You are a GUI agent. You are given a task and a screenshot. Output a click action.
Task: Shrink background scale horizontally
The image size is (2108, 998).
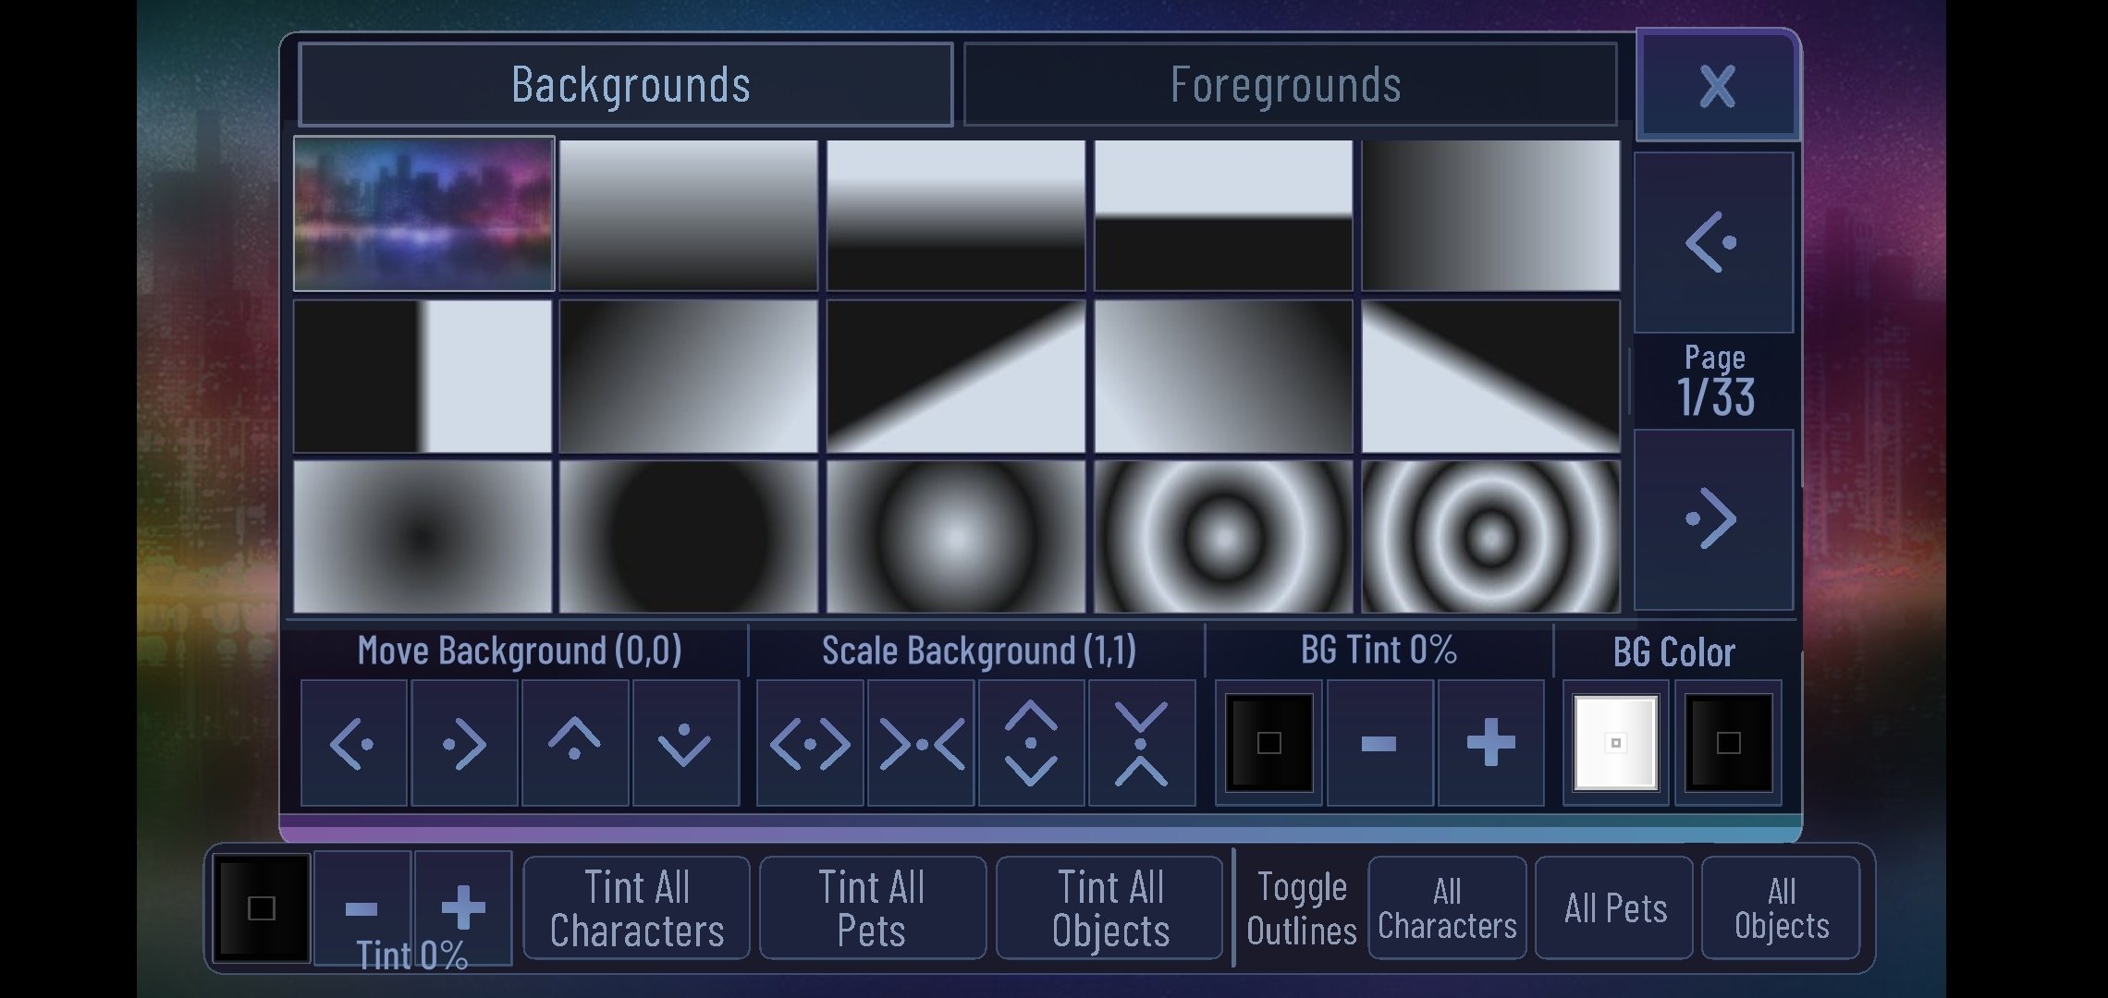[921, 743]
